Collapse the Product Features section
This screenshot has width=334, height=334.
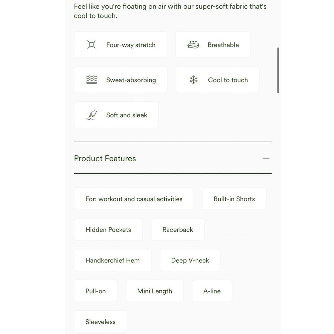coord(266,158)
